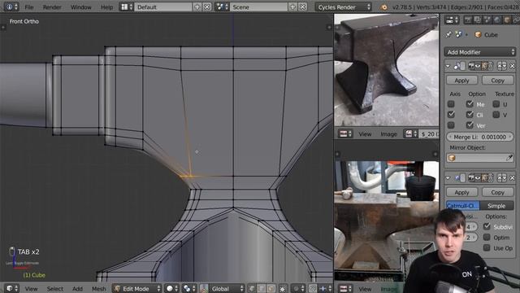
Task: Switch to Object properties tab
Action: tap(507, 20)
